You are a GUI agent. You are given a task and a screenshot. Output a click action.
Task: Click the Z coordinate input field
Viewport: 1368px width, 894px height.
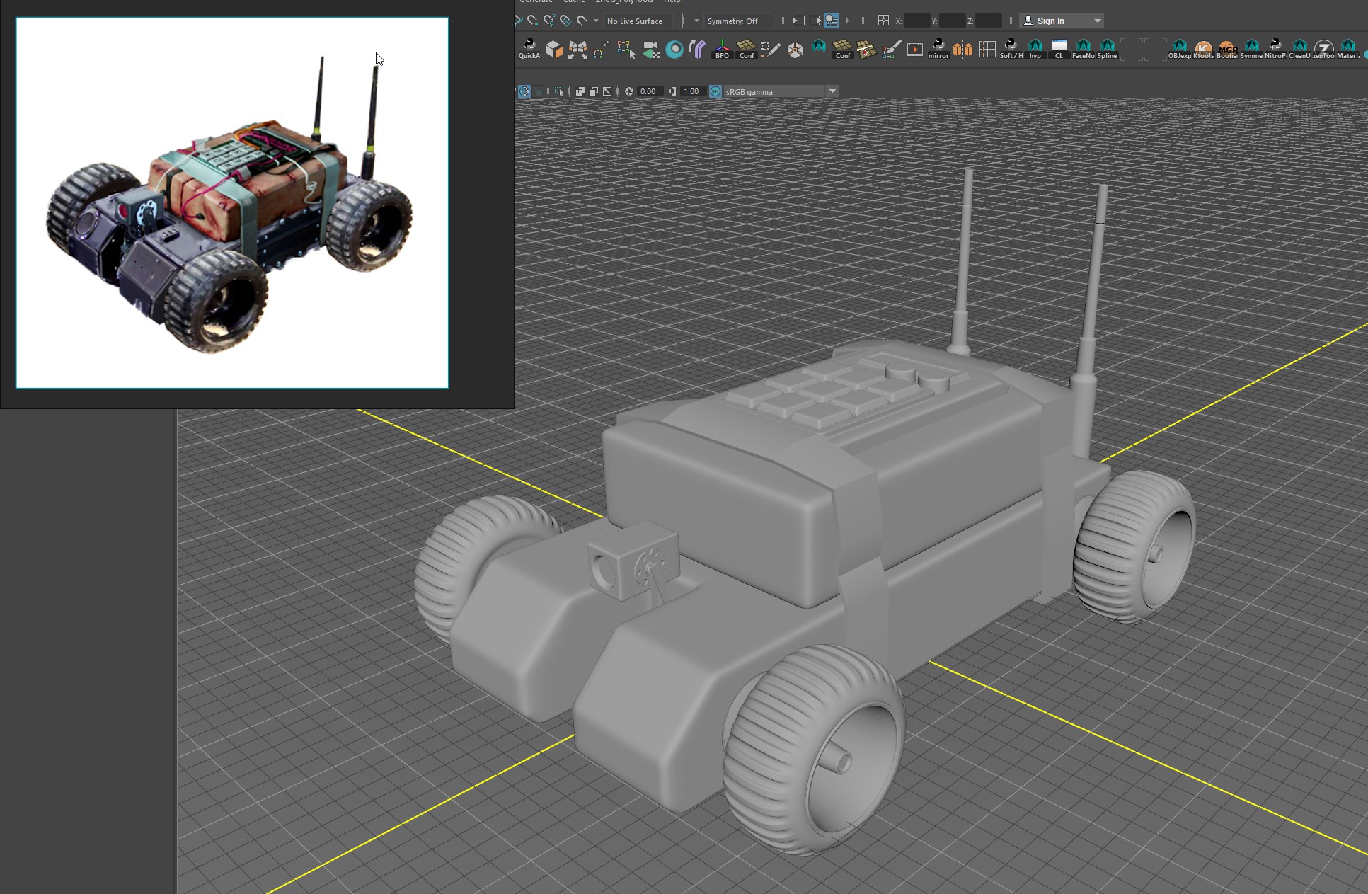pyautogui.click(x=989, y=21)
